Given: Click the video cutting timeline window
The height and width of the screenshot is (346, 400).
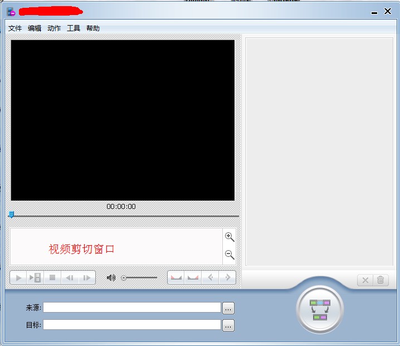Looking at the screenshot, I should click(116, 246).
